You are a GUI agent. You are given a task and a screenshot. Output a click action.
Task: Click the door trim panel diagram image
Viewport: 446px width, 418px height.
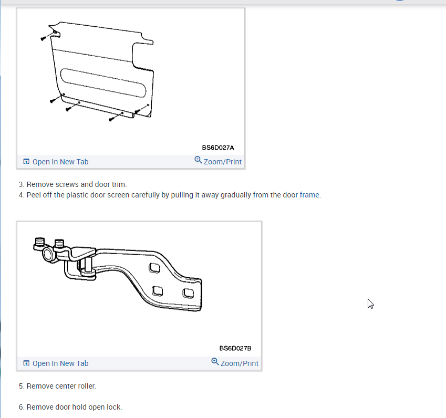pyautogui.click(x=131, y=82)
